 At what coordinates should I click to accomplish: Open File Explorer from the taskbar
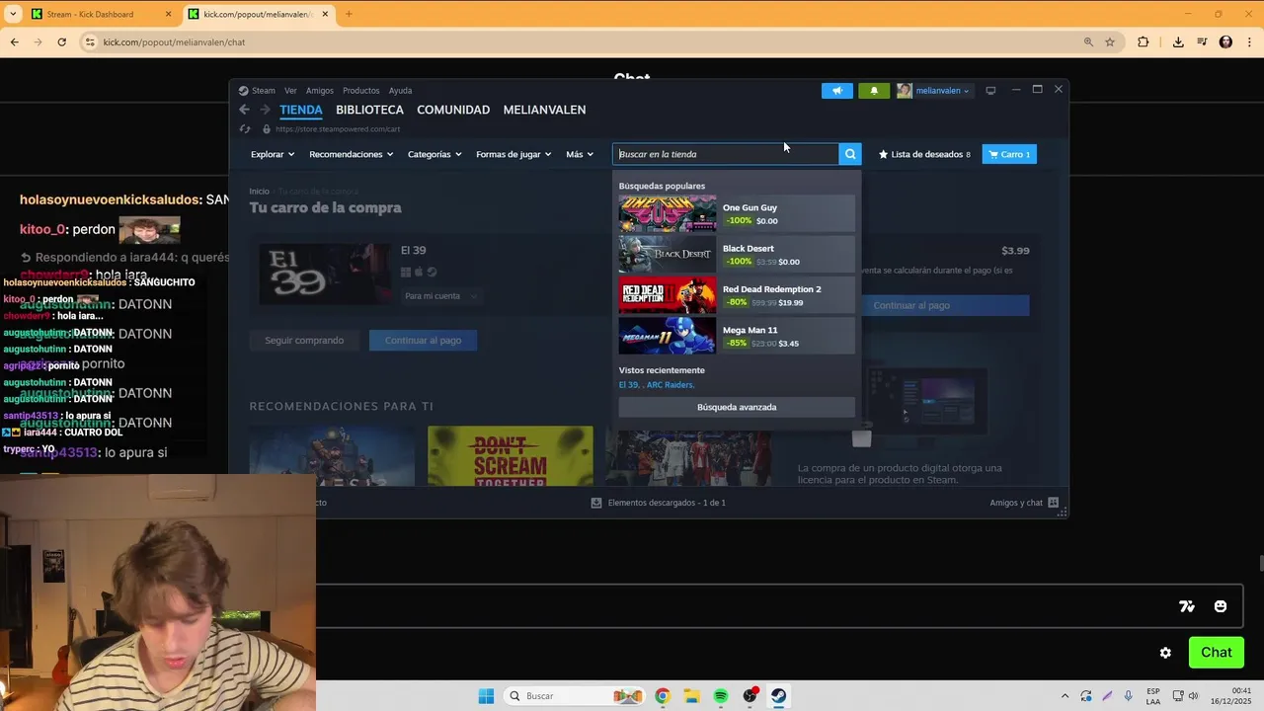691,696
